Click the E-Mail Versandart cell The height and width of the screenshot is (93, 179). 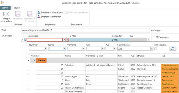[x=120, y=40]
